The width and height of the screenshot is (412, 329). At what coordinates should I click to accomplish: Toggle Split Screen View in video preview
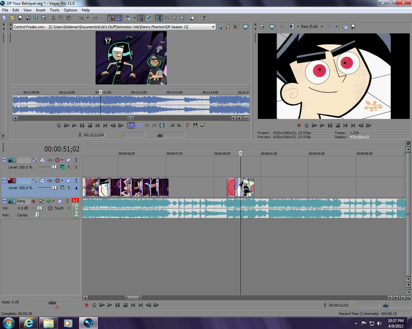291,27
